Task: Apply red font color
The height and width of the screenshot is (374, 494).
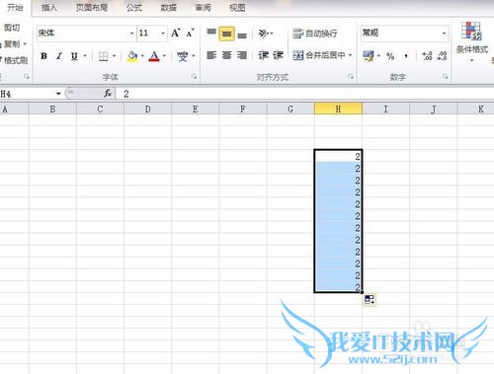Action: [154, 56]
